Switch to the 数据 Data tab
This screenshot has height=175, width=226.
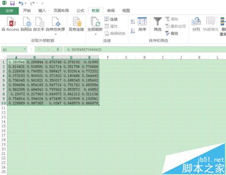coord(95,10)
